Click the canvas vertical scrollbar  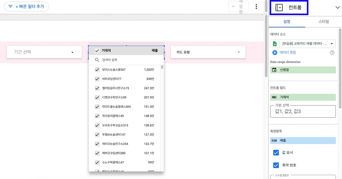[x=266, y=46]
